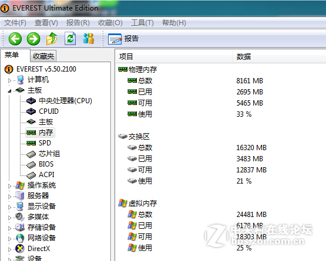
Task: Open the 报告 report button in toolbar
Action: [123, 39]
